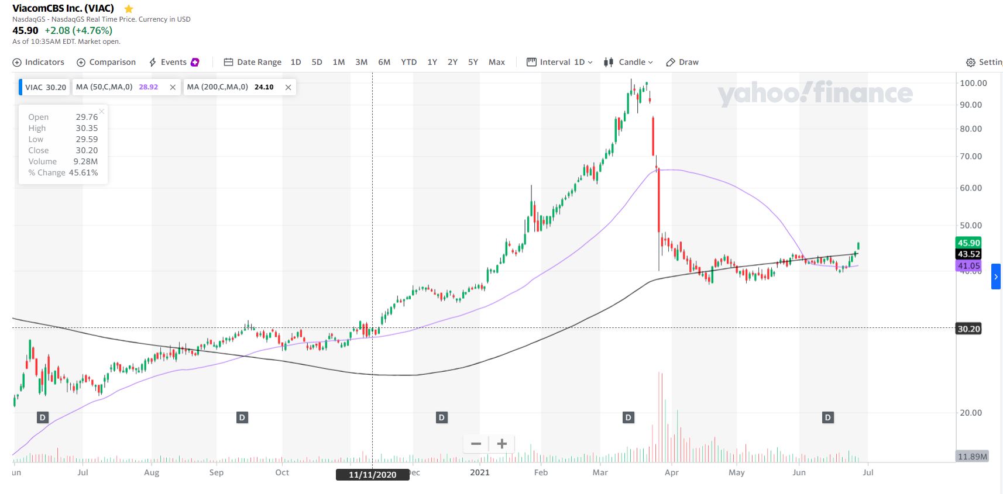Select the 5D date range
Image resolution: width=1003 pixels, height=494 pixels.
[x=317, y=62]
